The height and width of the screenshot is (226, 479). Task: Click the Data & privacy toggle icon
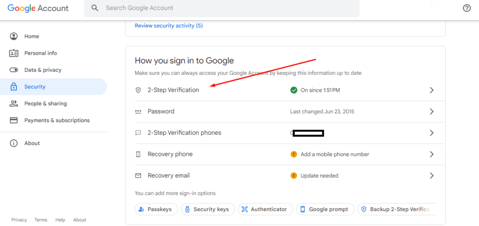click(x=14, y=70)
